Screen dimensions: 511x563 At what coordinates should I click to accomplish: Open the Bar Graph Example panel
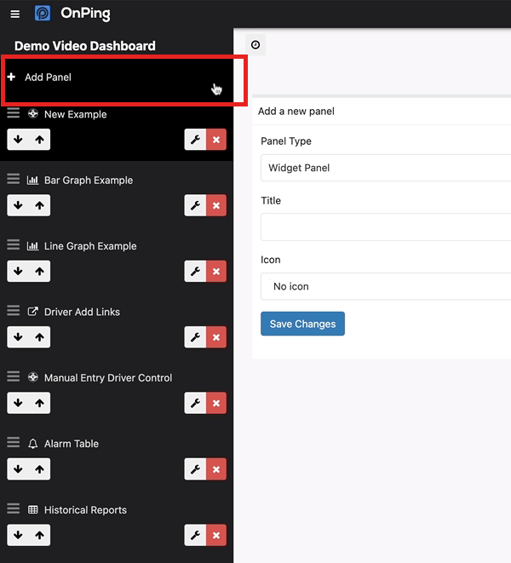pos(89,181)
